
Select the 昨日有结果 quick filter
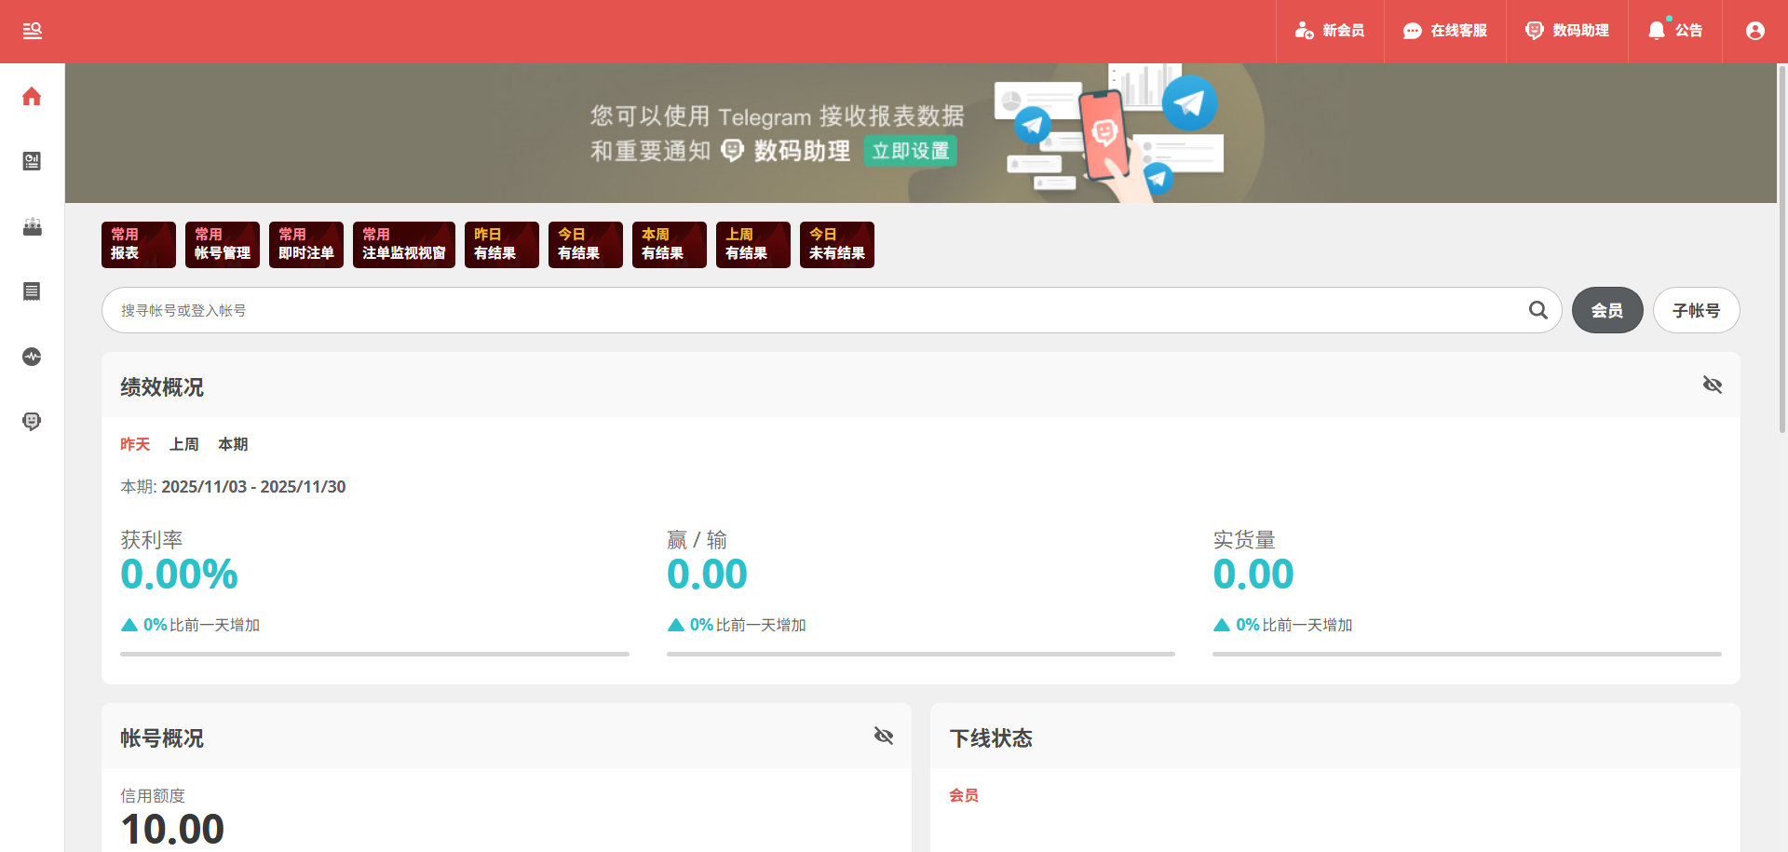[x=501, y=244]
